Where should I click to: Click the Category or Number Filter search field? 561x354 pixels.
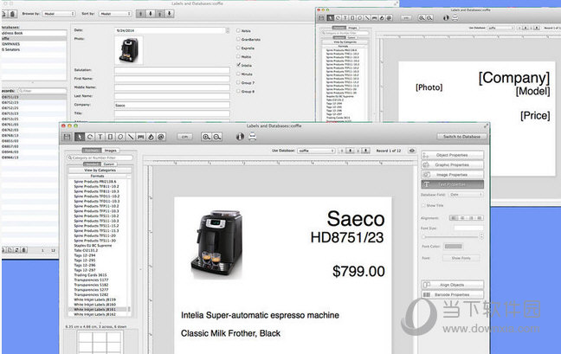(100, 158)
